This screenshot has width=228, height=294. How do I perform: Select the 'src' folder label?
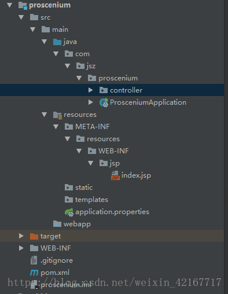45,17
